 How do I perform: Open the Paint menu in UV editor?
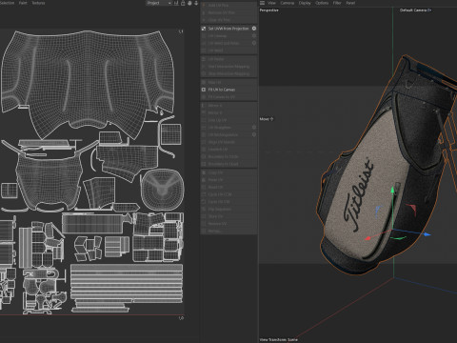pyautogui.click(x=23, y=3)
